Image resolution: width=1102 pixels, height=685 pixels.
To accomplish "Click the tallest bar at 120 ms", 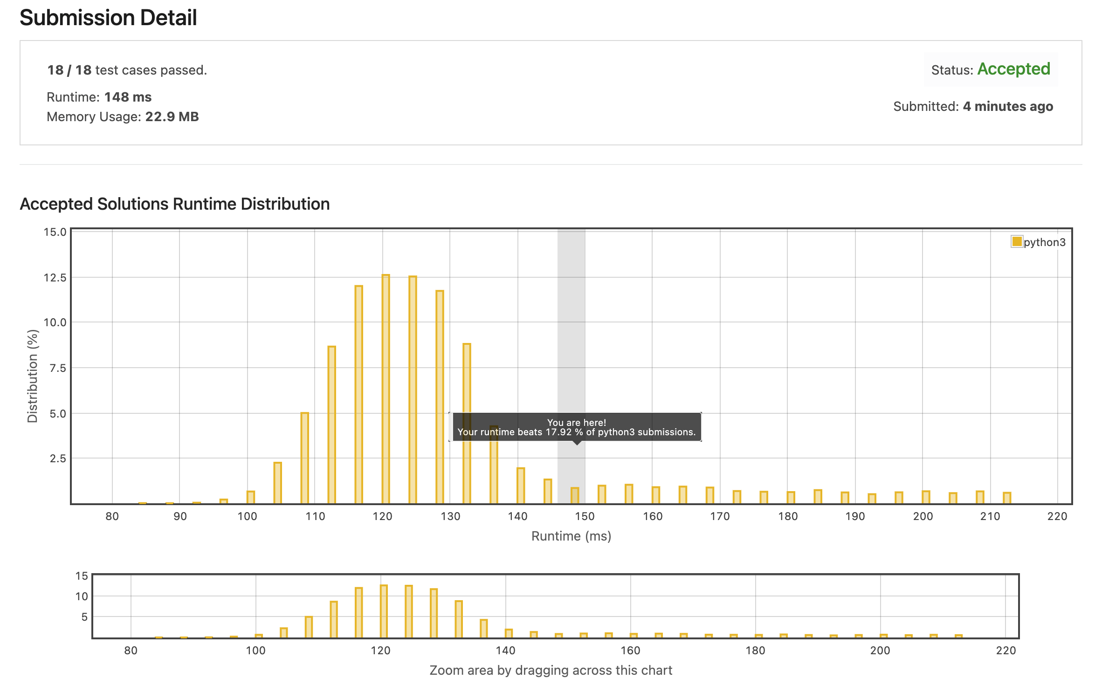I will (x=386, y=389).
